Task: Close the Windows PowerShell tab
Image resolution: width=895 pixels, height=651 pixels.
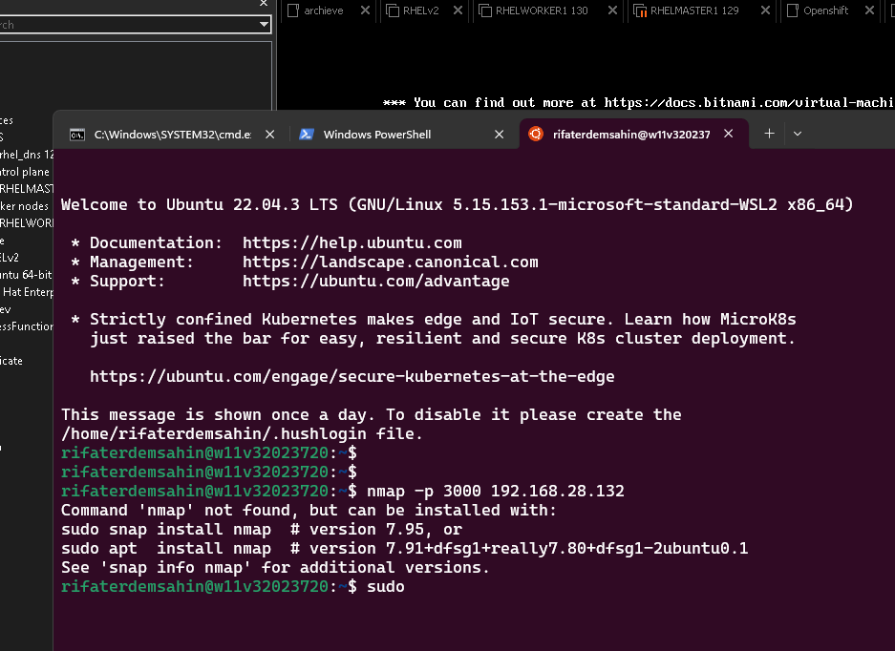Action: pyautogui.click(x=499, y=134)
